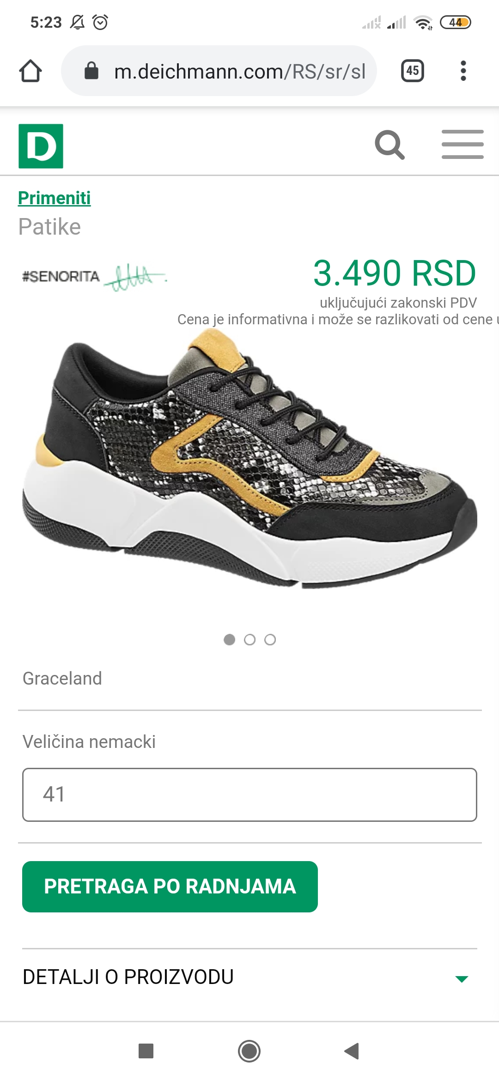
Task: Open the site search magnifier
Action: coord(389,145)
